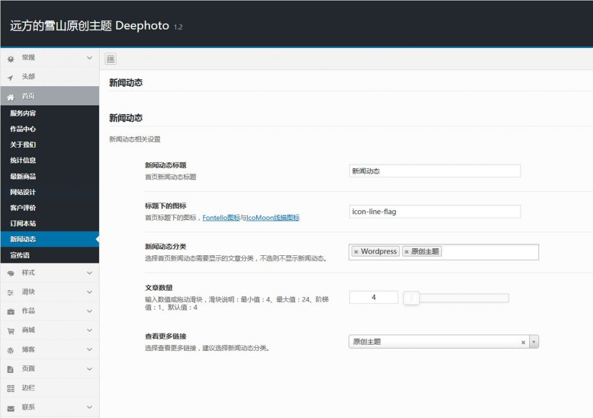
Task: Click the page icon beside 页面
Action: (x=10, y=369)
